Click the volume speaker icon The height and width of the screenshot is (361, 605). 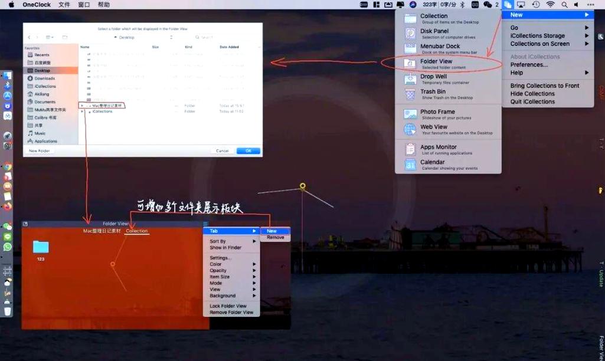[576, 5]
